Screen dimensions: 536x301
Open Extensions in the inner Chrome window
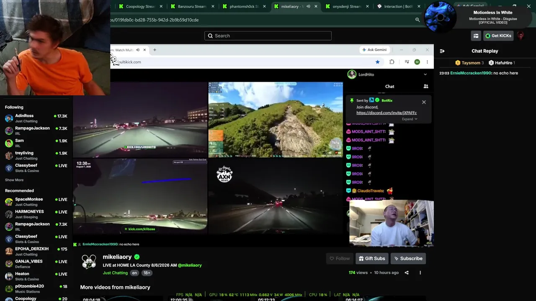[392, 62]
